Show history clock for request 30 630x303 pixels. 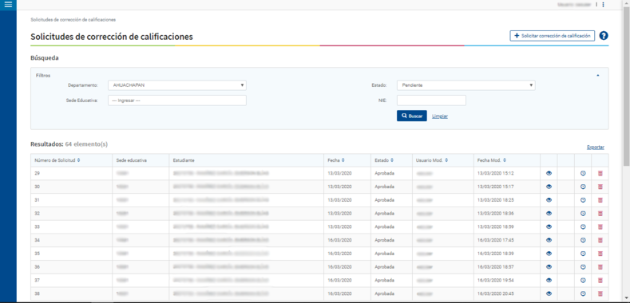(x=583, y=187)
